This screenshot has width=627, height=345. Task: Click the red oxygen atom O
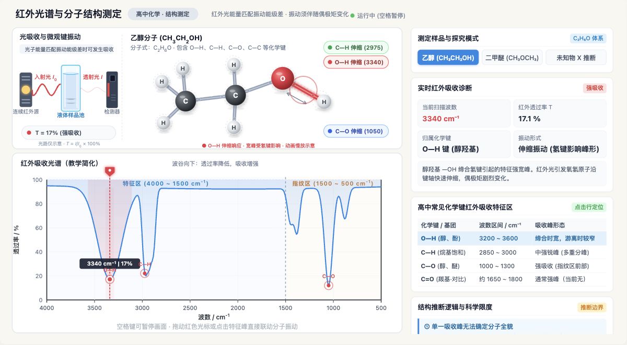[283, 79]
